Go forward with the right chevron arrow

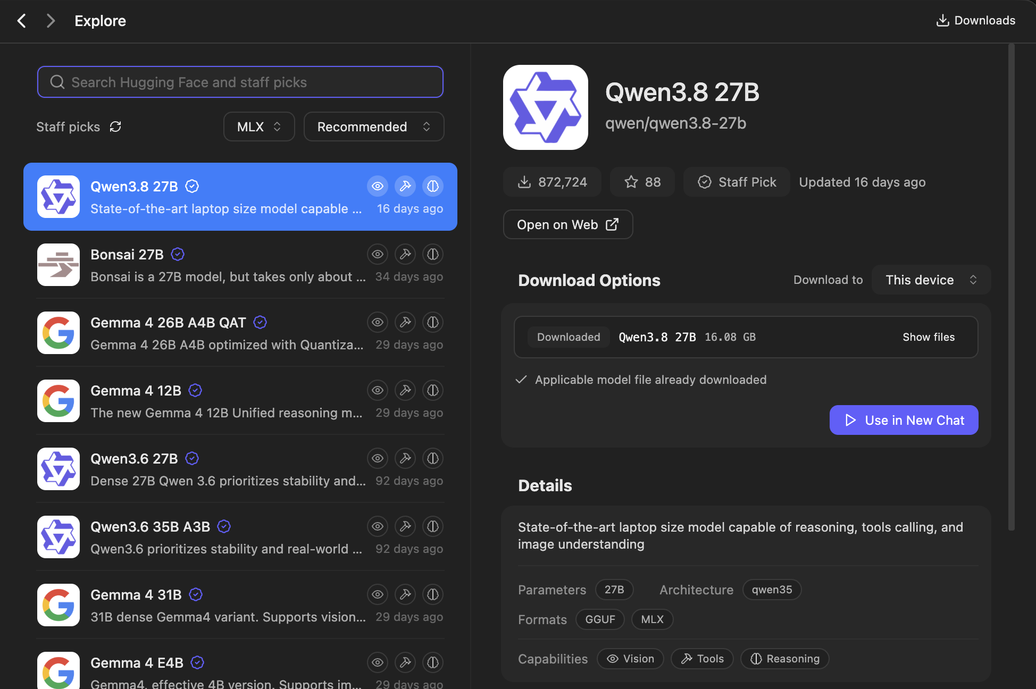(51, 21)
